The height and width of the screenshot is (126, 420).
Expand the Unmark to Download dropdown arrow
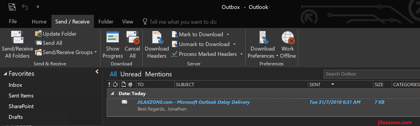tap(234, 44)
